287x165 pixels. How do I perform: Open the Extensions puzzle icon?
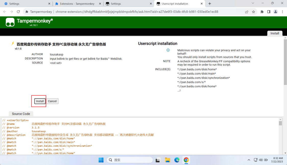coord(262,12)
